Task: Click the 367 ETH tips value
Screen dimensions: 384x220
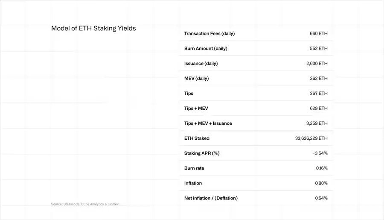Action: point(319,93)
